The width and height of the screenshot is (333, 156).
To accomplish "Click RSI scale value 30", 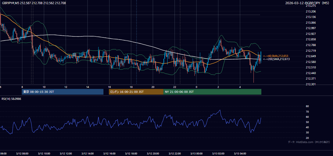I will coord(307,133).
